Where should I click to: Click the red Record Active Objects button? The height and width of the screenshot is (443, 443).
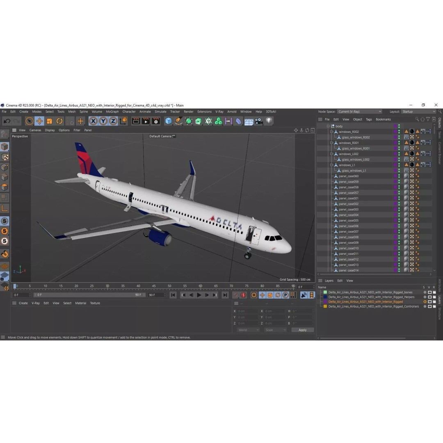(235, 295)
